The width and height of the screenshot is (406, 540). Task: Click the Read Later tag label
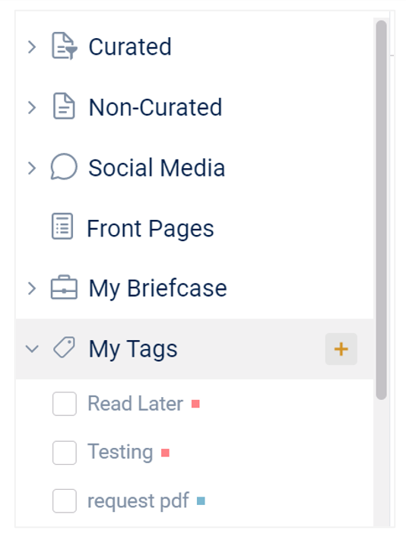135,403
